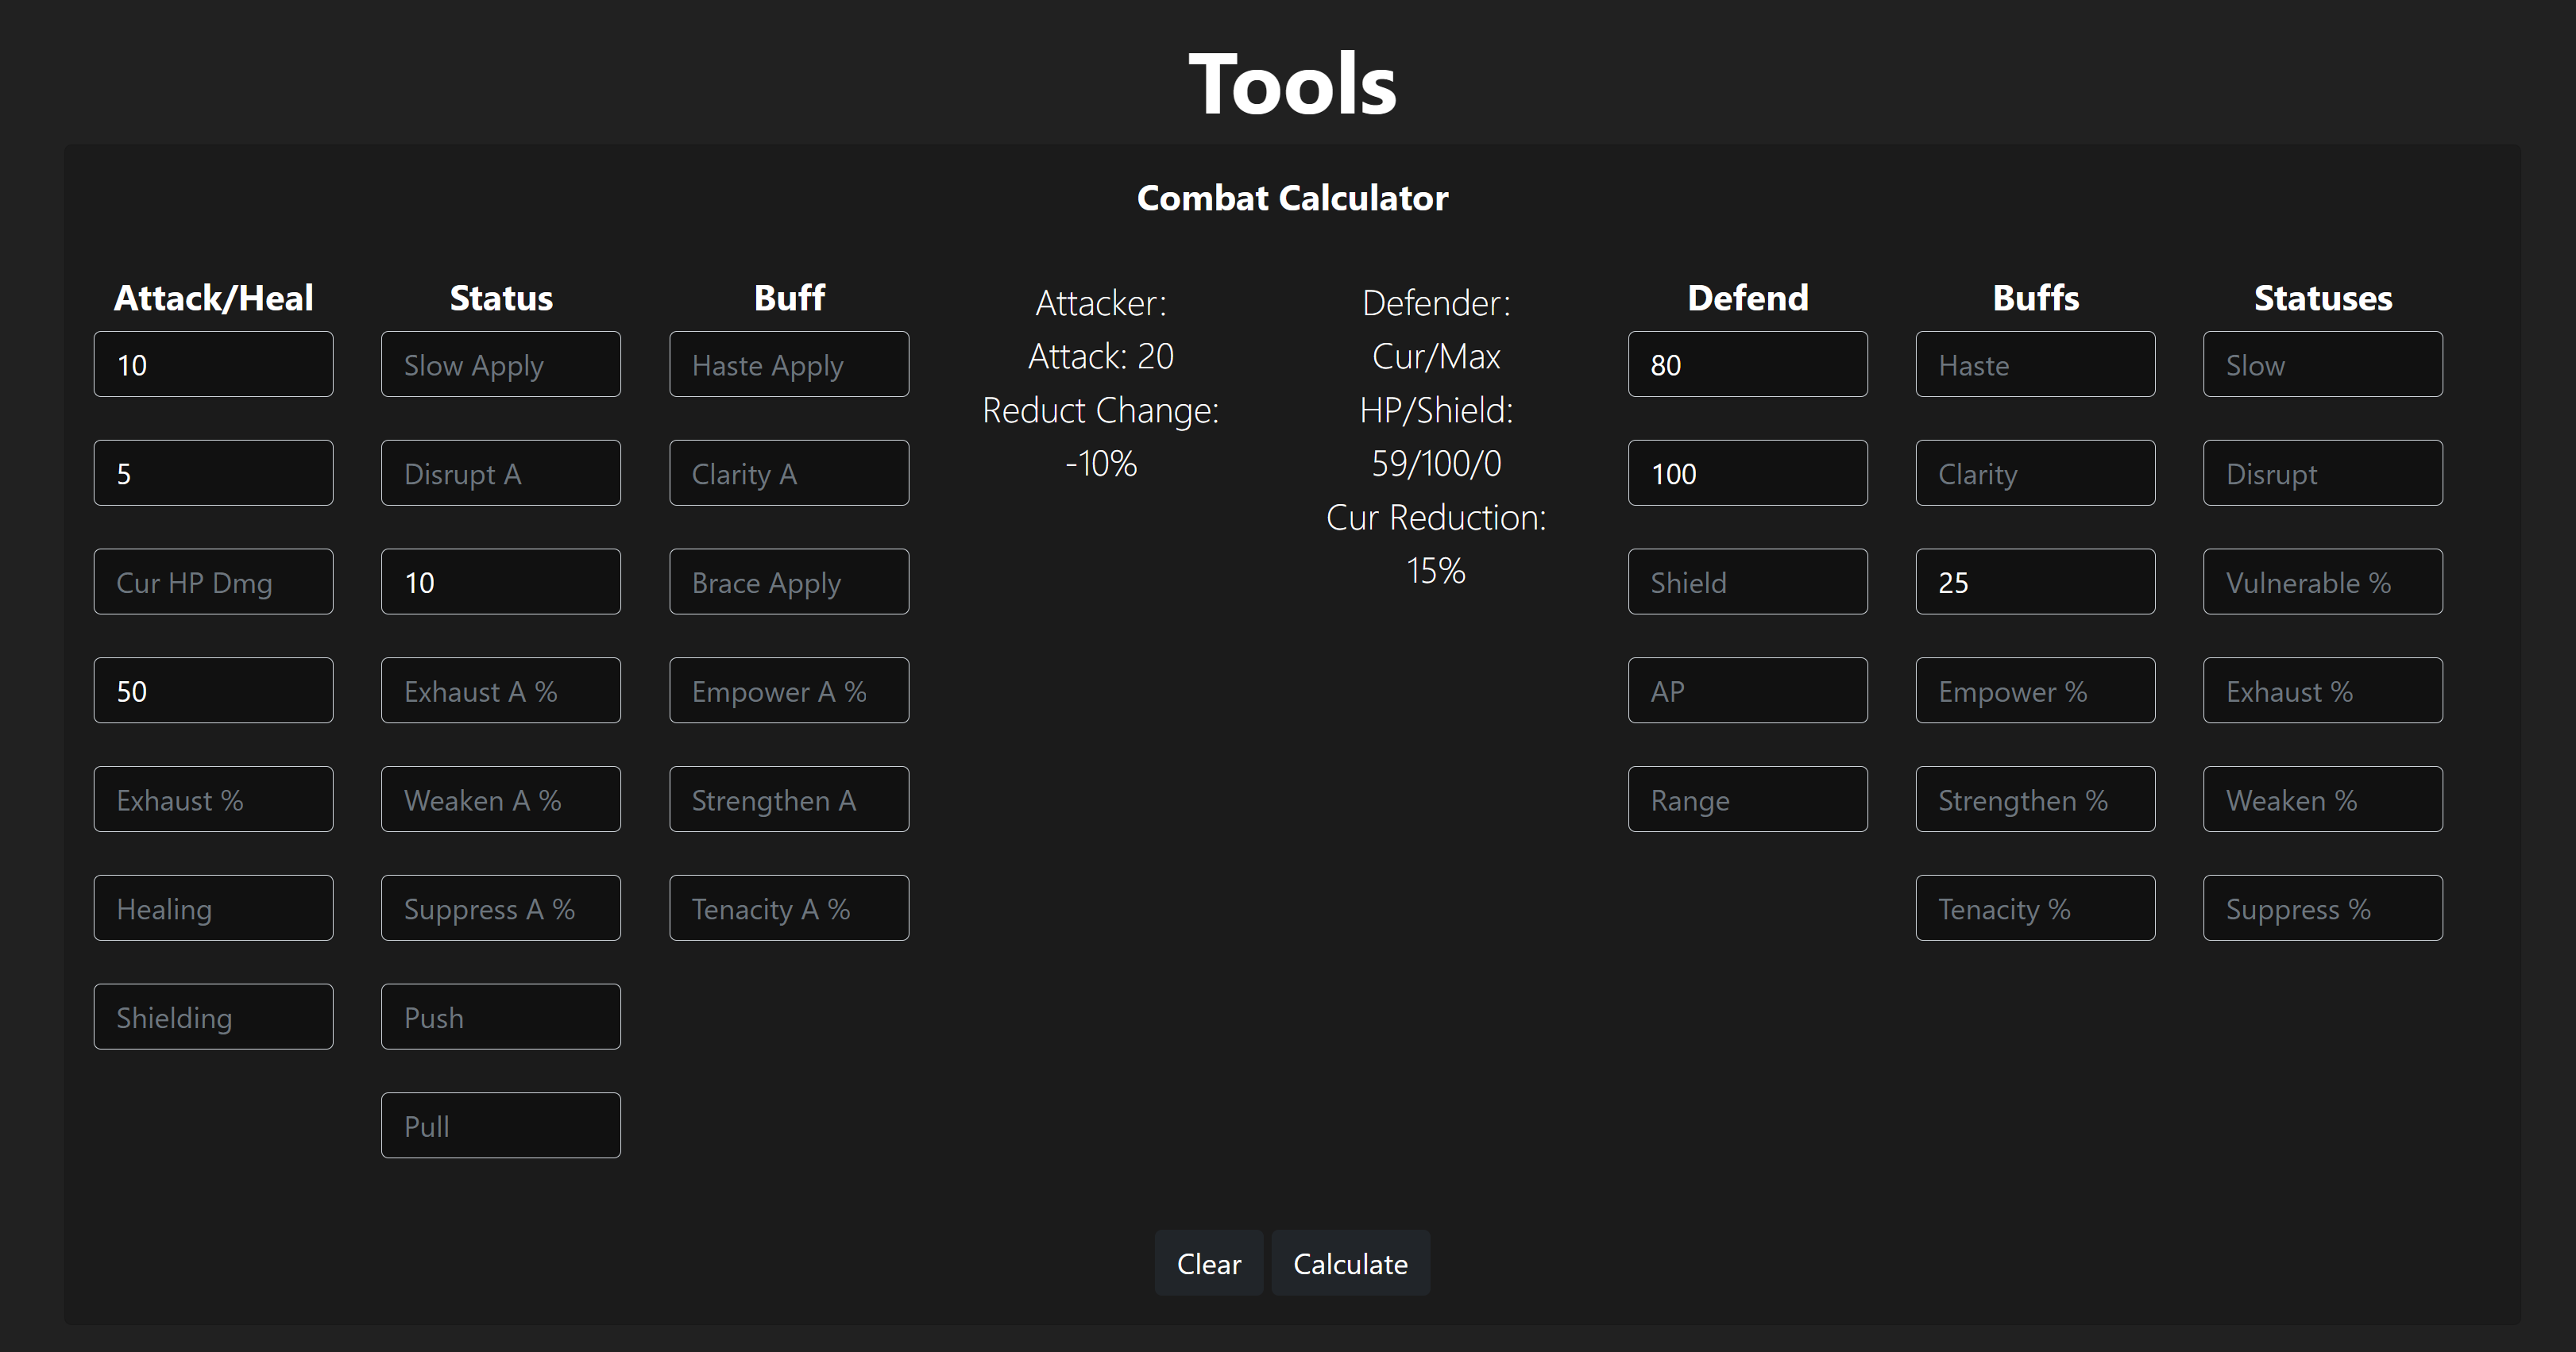The height and width of the screenshot is (1352, 2576).
Task: Click the Shield input under Defend
Action: [1748, 582]
